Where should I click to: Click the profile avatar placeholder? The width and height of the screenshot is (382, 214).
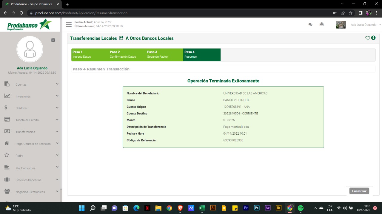[30, 49]
